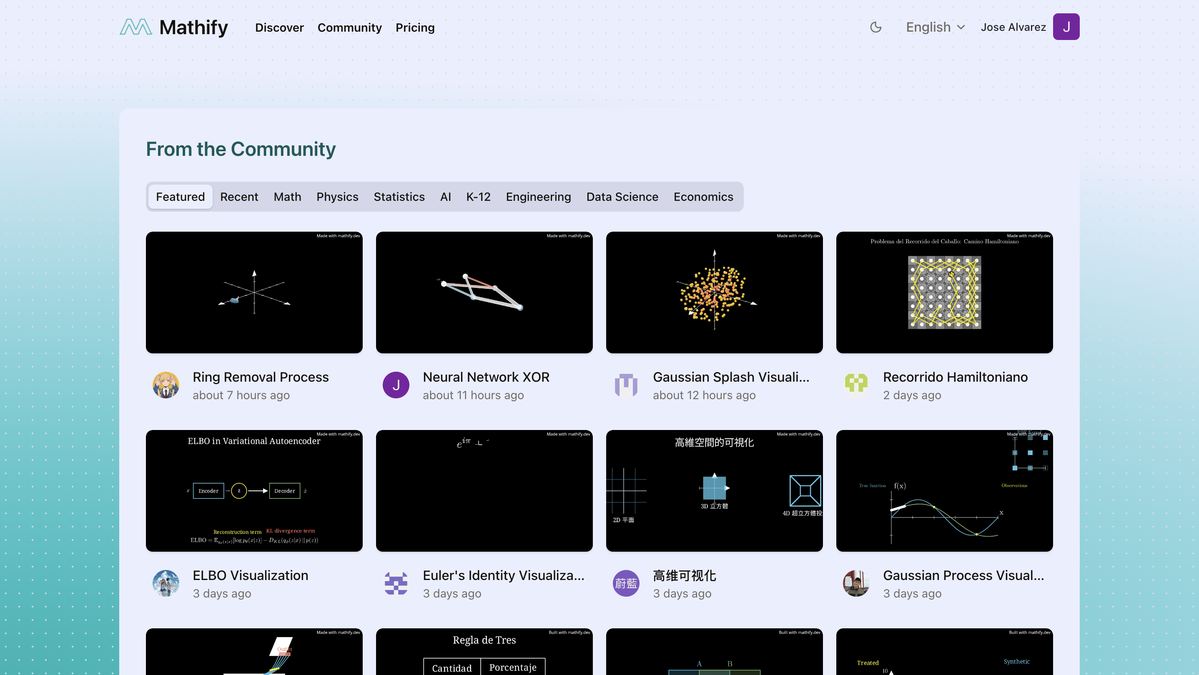This screenshot has height=675, width=1199.
Task: Expand the English language dropdown
Action: coord(935,27)
